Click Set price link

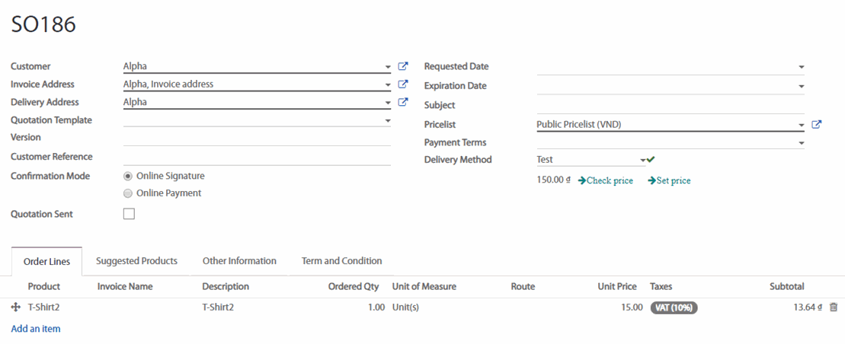point(670,180)
